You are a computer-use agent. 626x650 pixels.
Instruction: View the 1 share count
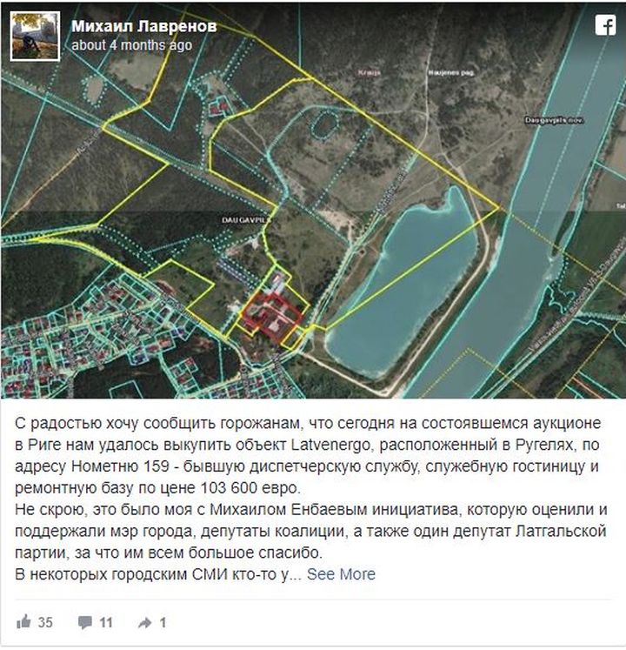click(163, 622)
